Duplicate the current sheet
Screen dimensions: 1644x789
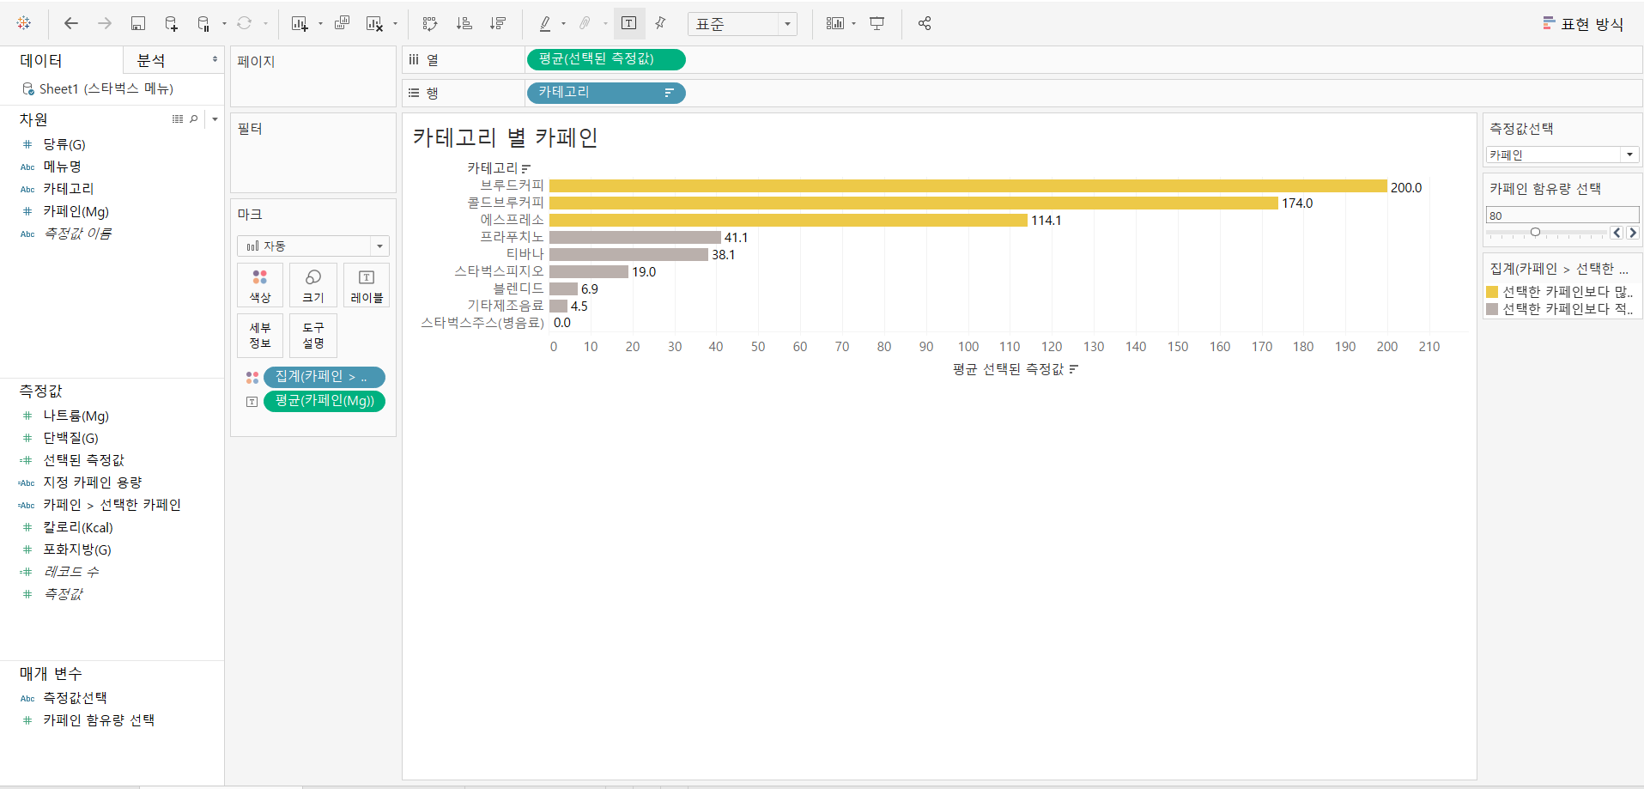342,23
